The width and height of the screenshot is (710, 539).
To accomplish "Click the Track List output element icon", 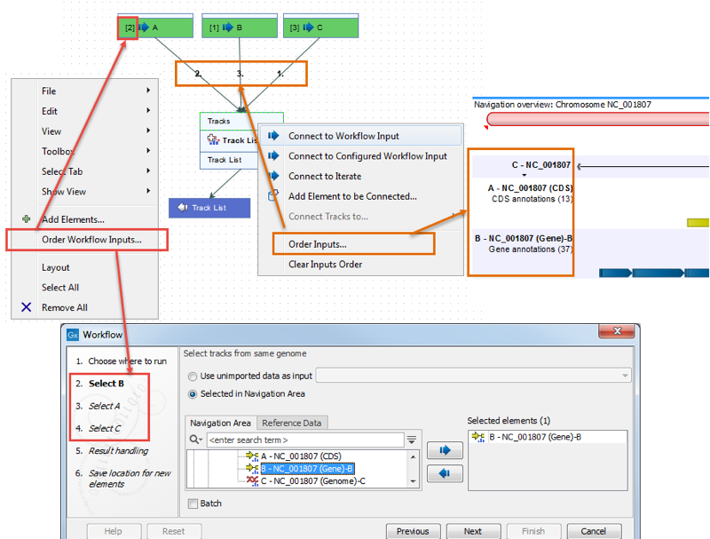I will (183, 208).
